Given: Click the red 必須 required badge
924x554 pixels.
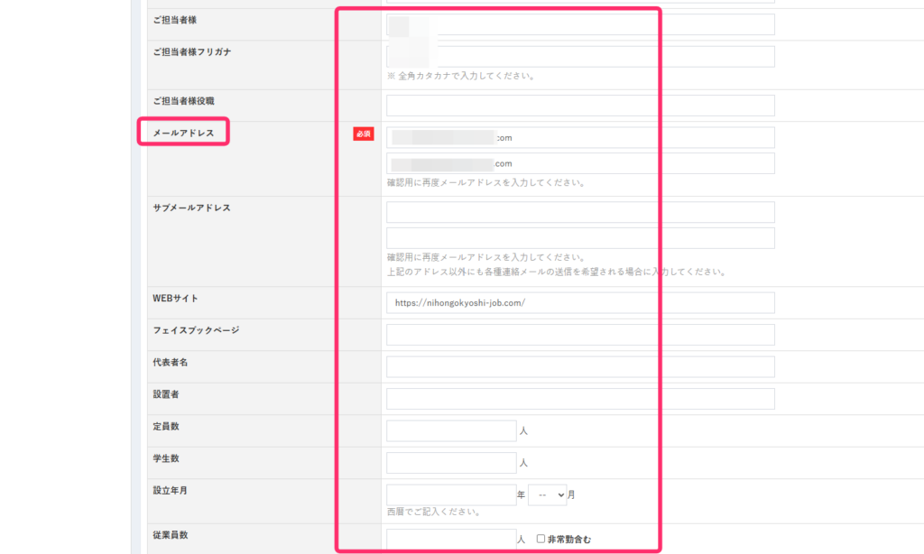Looking at the screenshot, I should pos(363,134).
